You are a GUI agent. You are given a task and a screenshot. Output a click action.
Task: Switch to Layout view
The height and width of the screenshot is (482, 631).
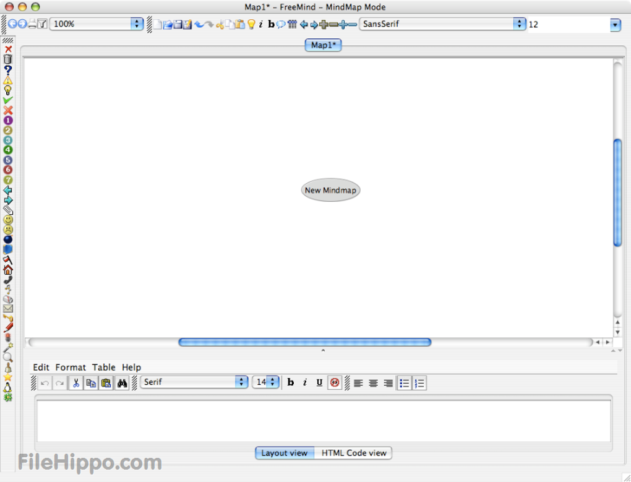click(285, 453)
